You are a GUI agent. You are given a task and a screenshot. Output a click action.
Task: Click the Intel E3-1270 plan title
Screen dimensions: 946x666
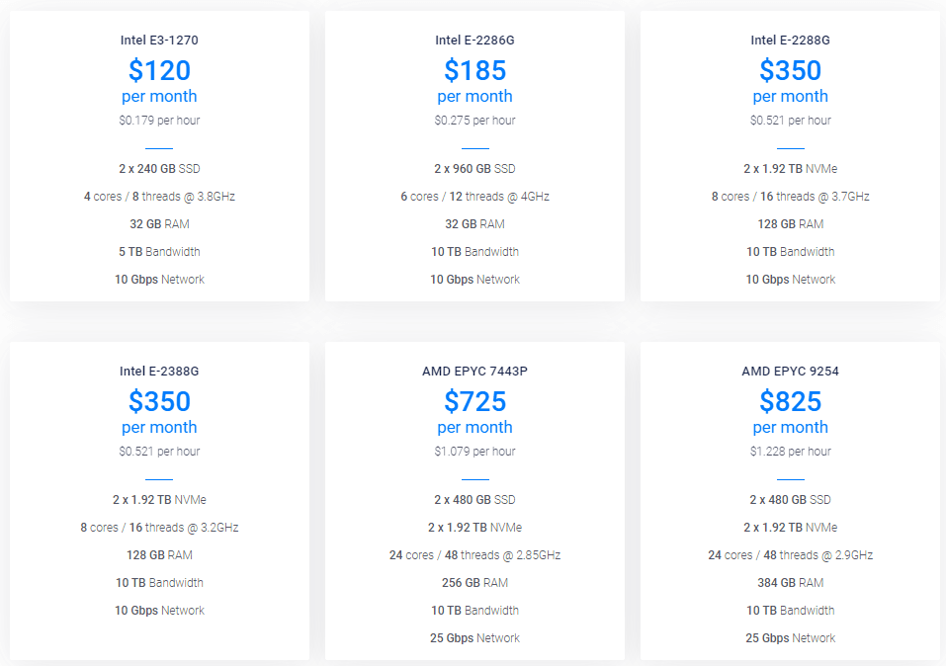tap(159, 40)
